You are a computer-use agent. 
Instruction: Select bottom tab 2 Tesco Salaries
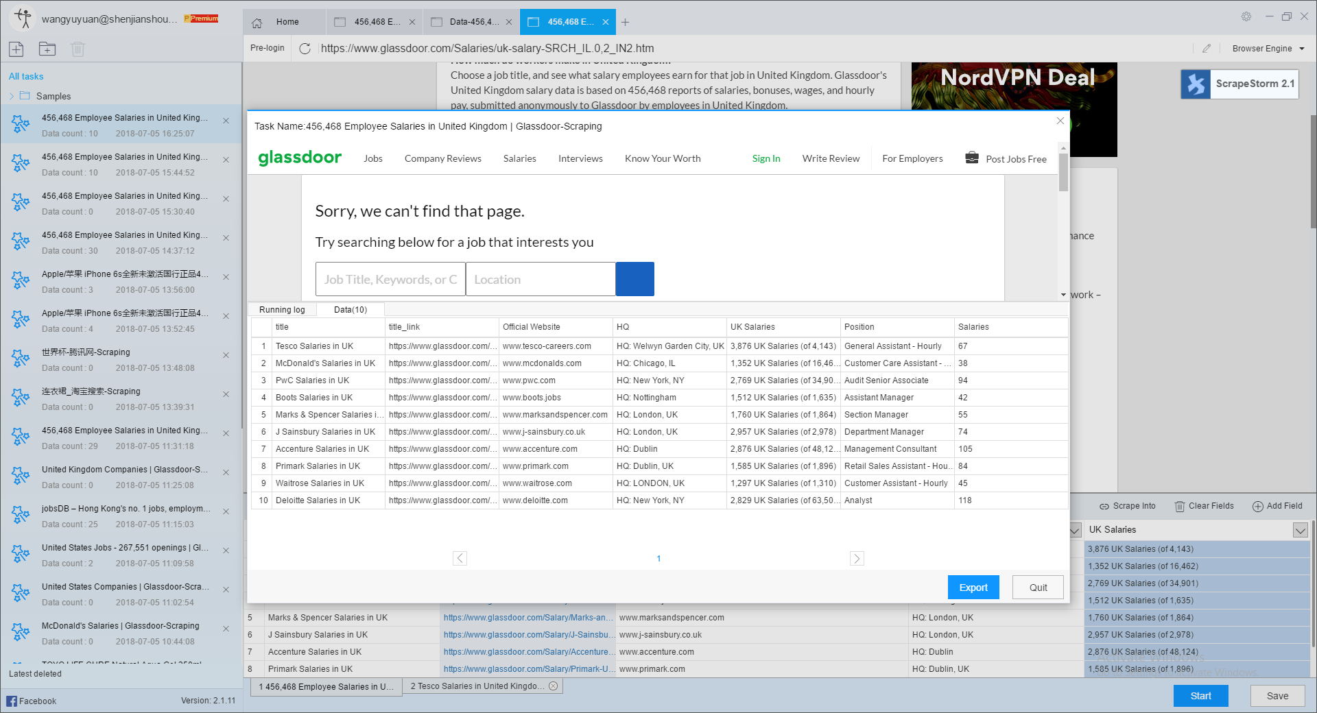pos(483,686)
